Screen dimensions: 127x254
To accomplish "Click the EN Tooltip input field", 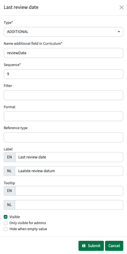I will coord(69,191).
